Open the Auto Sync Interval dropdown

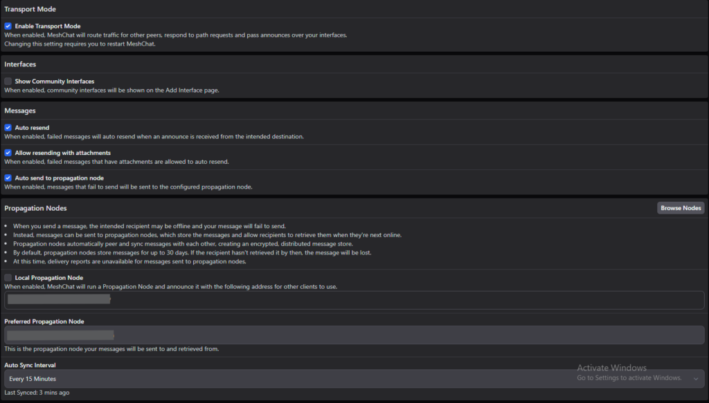point(354,379)
